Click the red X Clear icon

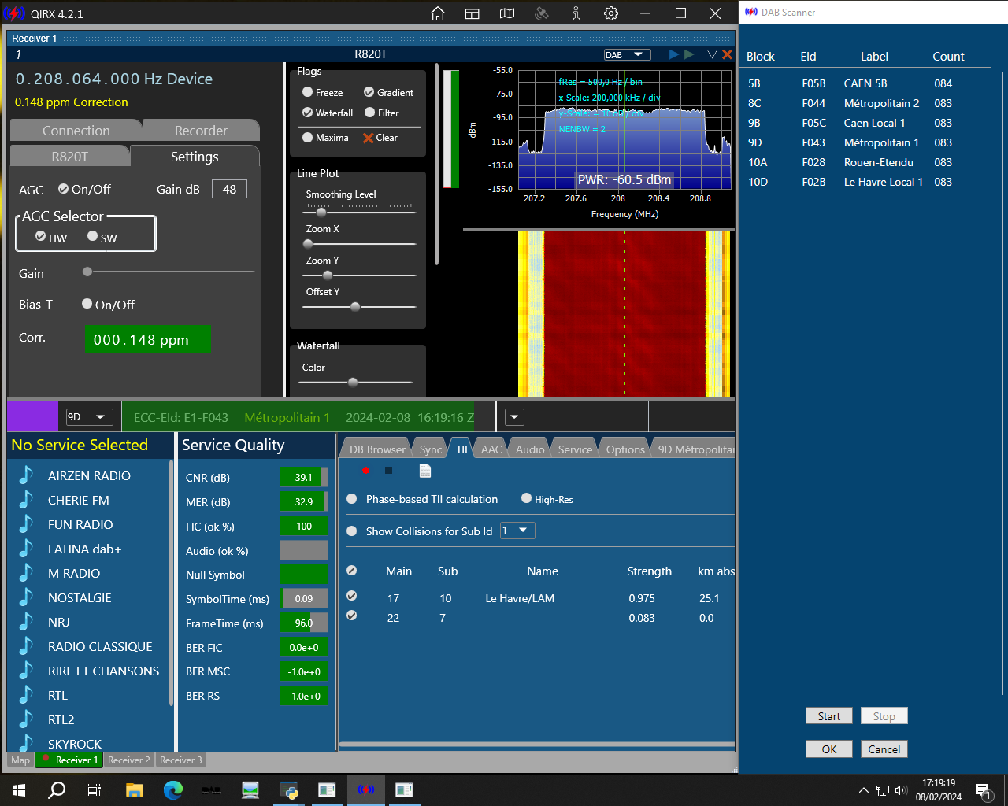(x=368, y=138)
